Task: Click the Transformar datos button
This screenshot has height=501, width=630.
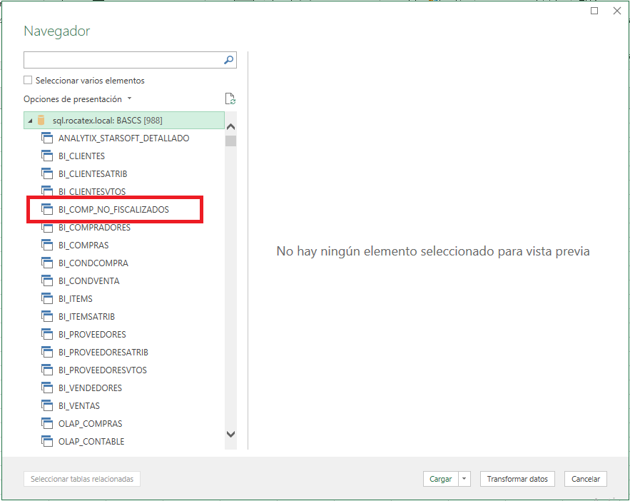Action: coord(517,479)
